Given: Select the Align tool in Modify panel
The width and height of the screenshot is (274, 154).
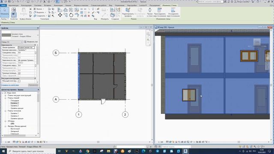Looking at the screenshot, I should point(60,10).
